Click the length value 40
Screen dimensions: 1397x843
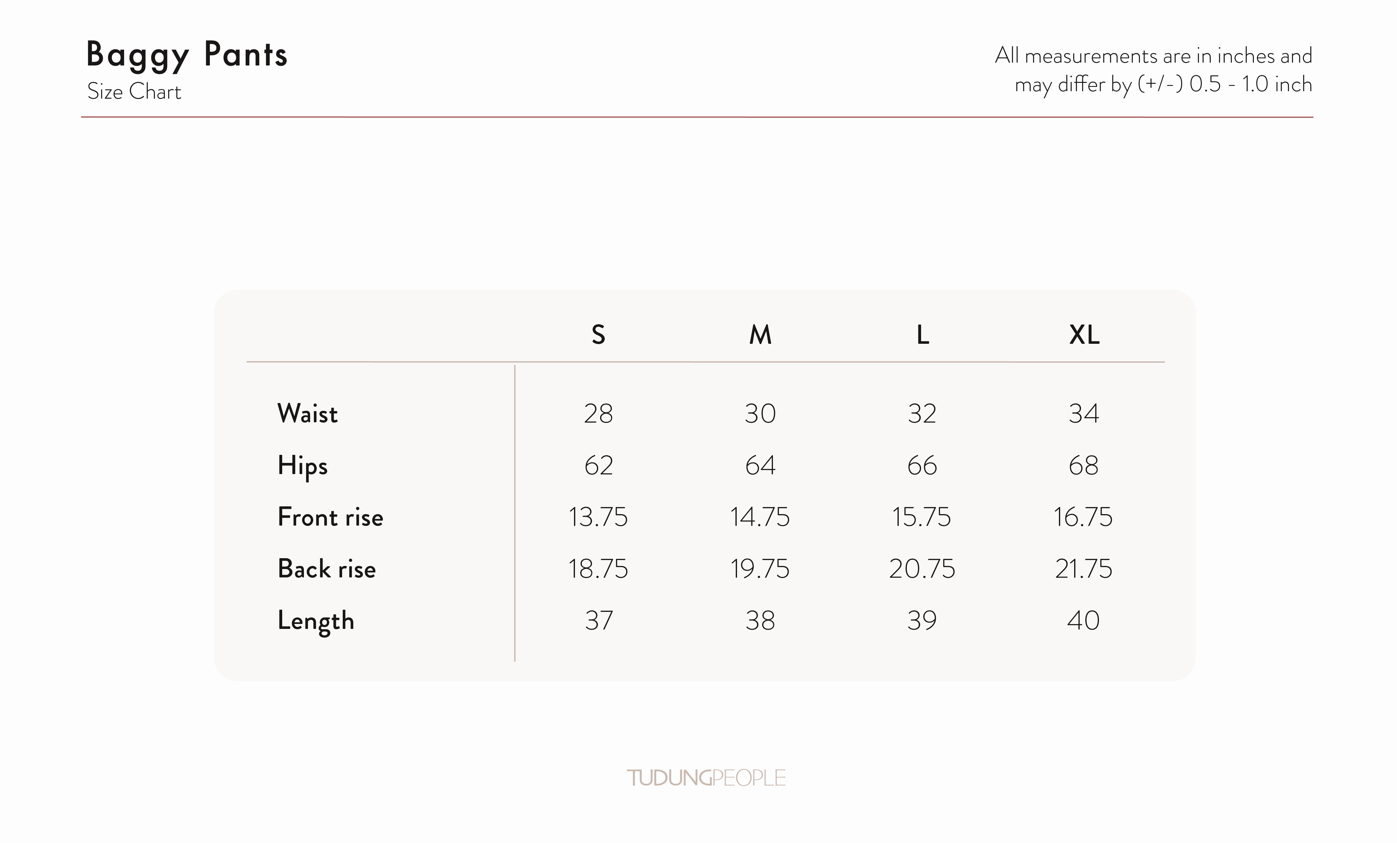[x=1083, y=621]
